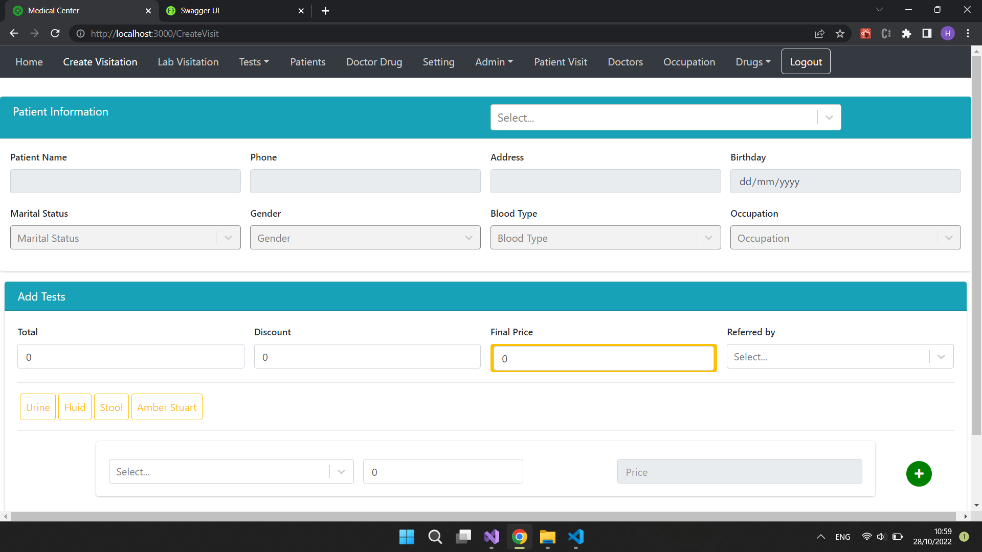
Task: Expand the Drugs menu in navbar
Action: pyautogui.click(x=753, y=62)
